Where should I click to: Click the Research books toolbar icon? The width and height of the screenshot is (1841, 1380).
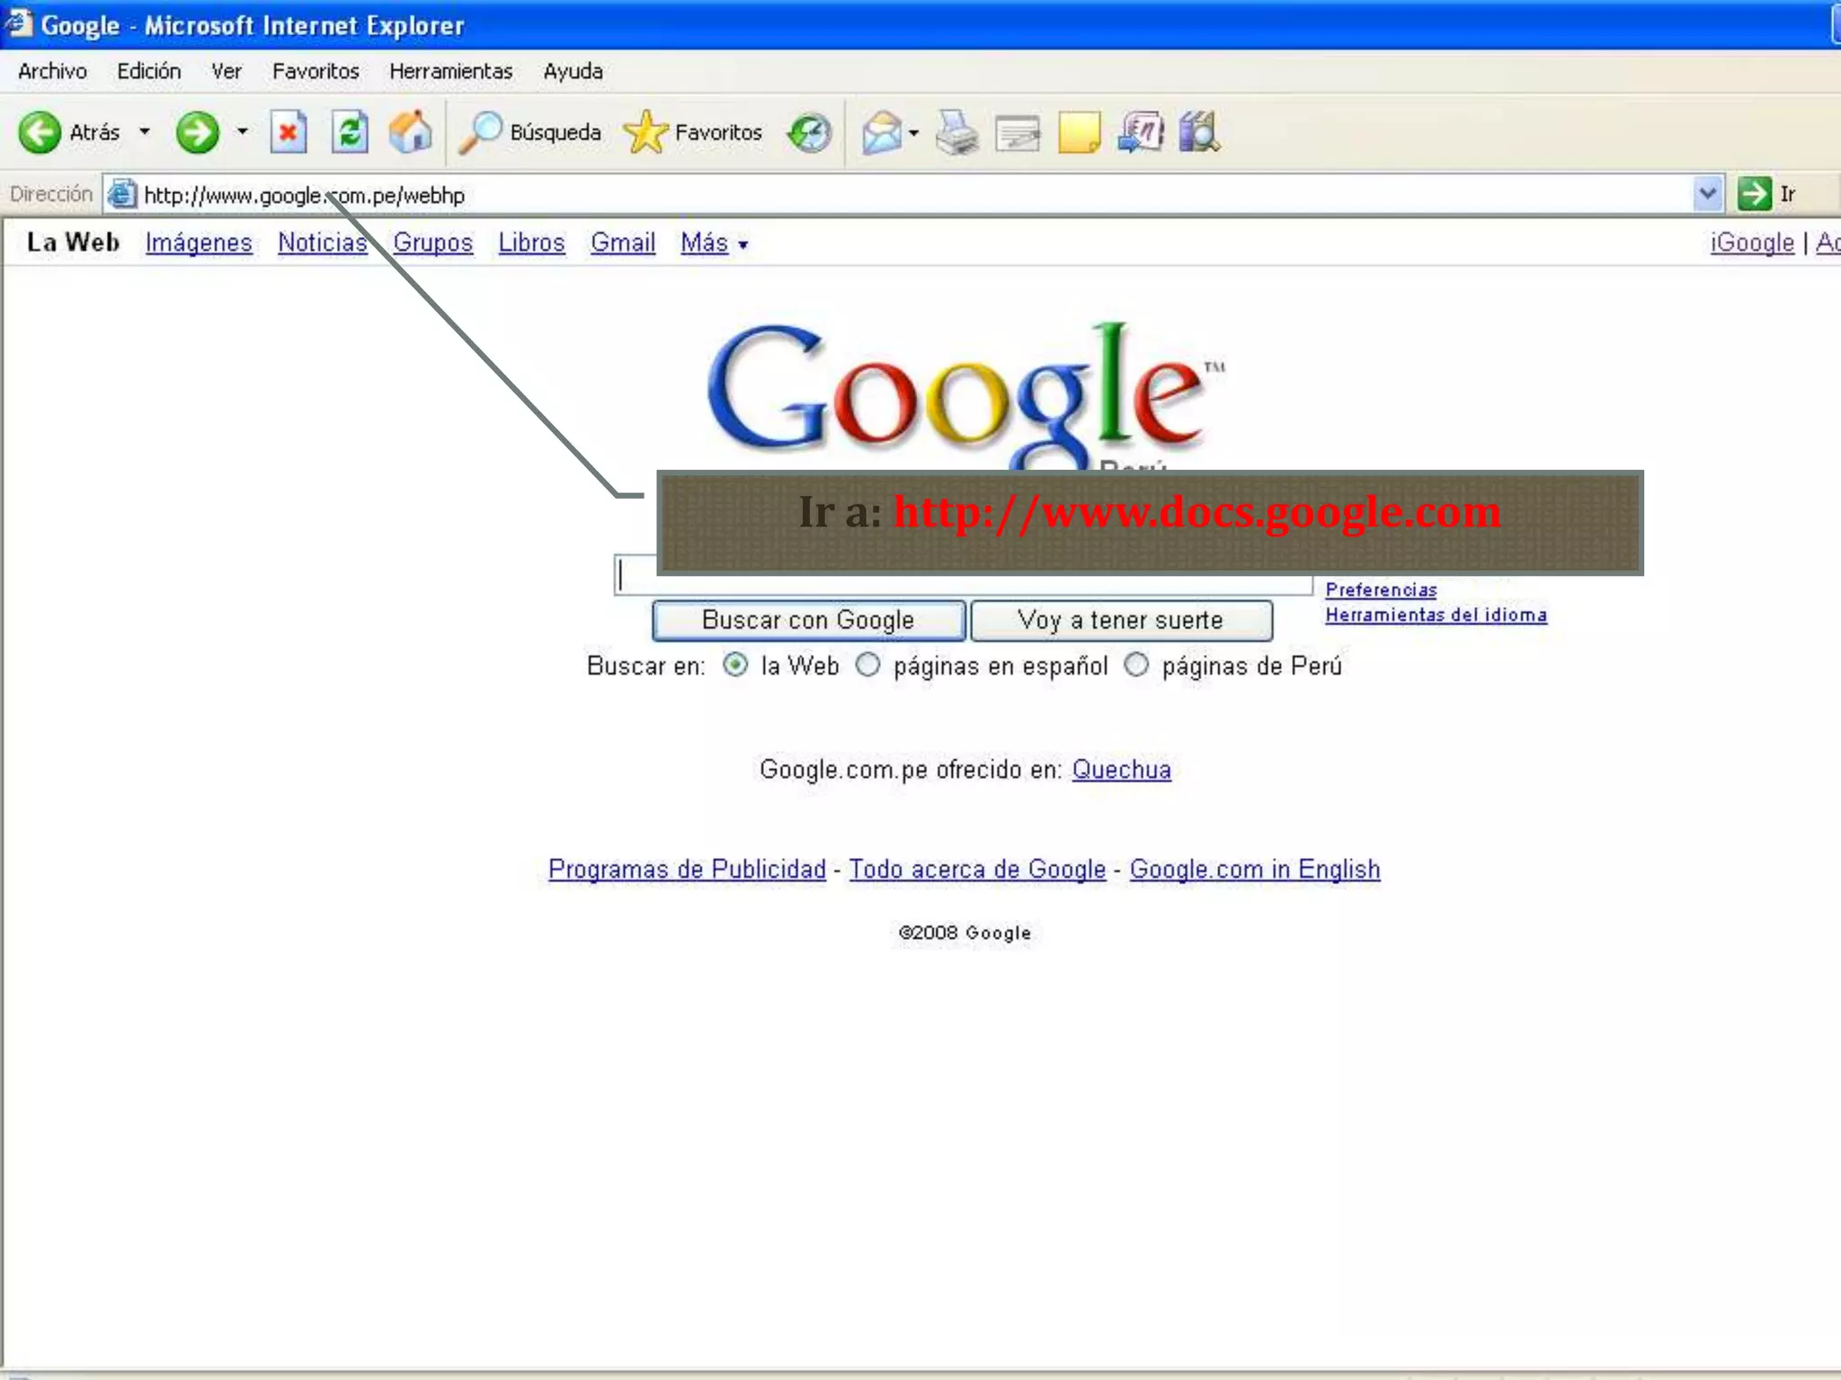point(1199,133)
